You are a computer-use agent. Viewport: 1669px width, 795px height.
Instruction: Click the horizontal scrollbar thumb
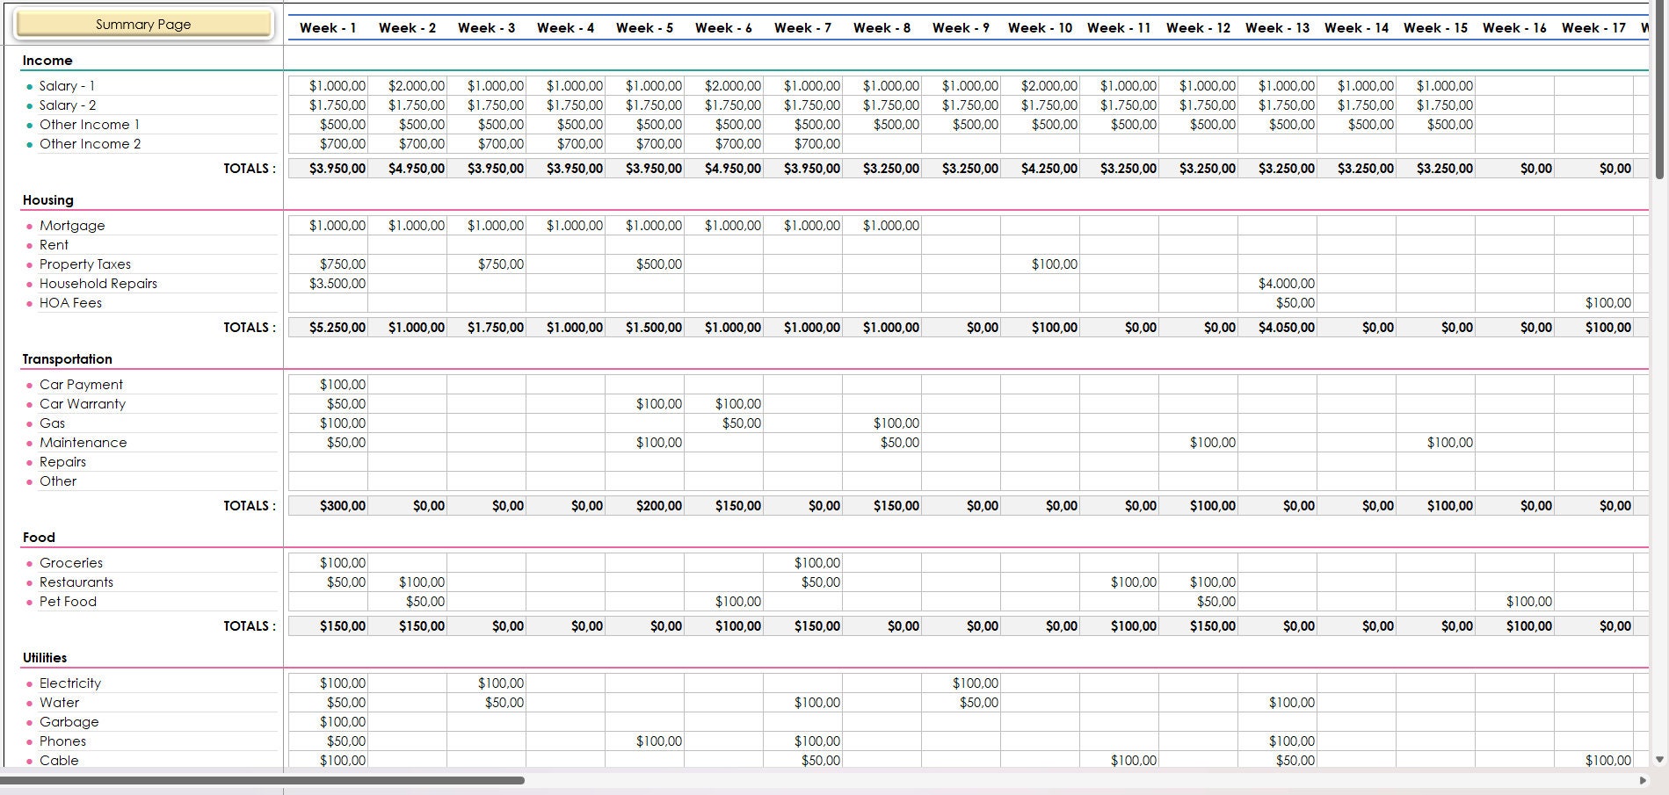[263, 780]
